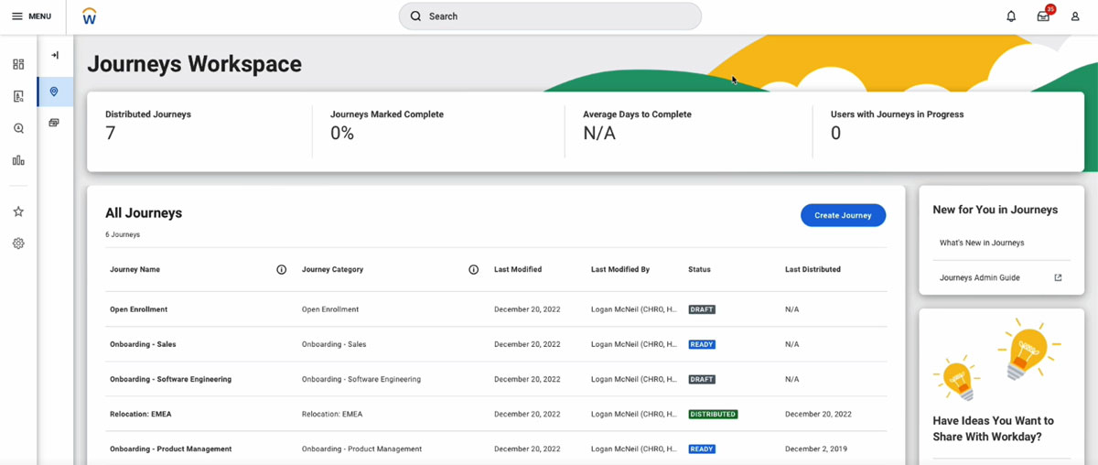Click Average Days to Complete N/A metric
The width and height of the screenshot is (1098, 465).
pos(599,134)
